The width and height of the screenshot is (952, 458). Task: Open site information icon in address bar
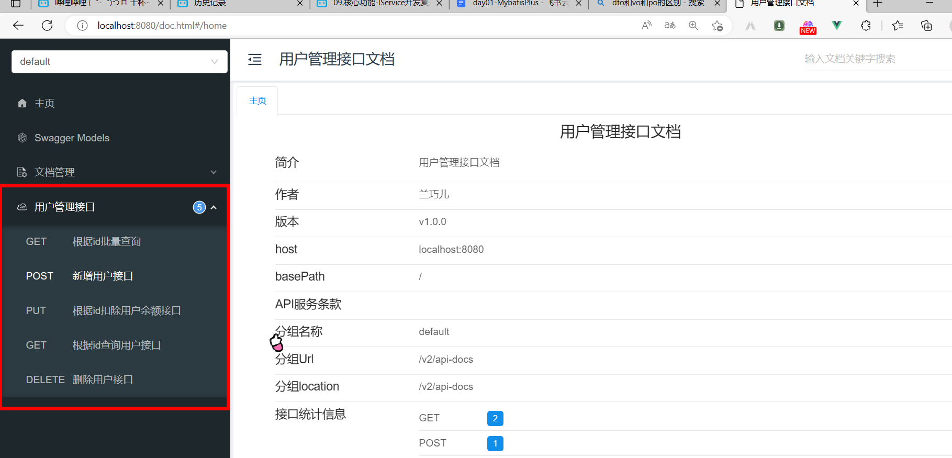82,26
